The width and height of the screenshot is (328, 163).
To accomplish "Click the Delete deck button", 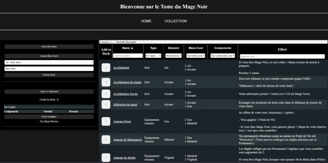I will 49,75.
